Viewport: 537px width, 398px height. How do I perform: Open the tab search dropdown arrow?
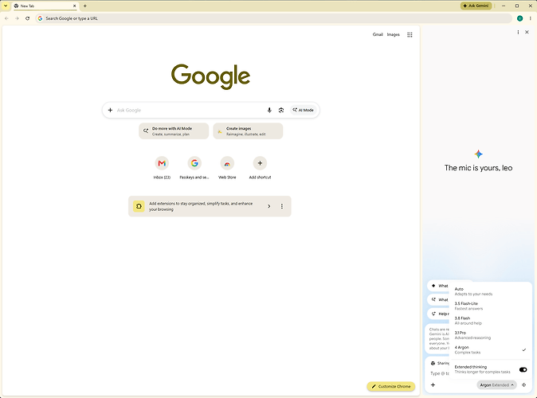(x=6, y=6)
